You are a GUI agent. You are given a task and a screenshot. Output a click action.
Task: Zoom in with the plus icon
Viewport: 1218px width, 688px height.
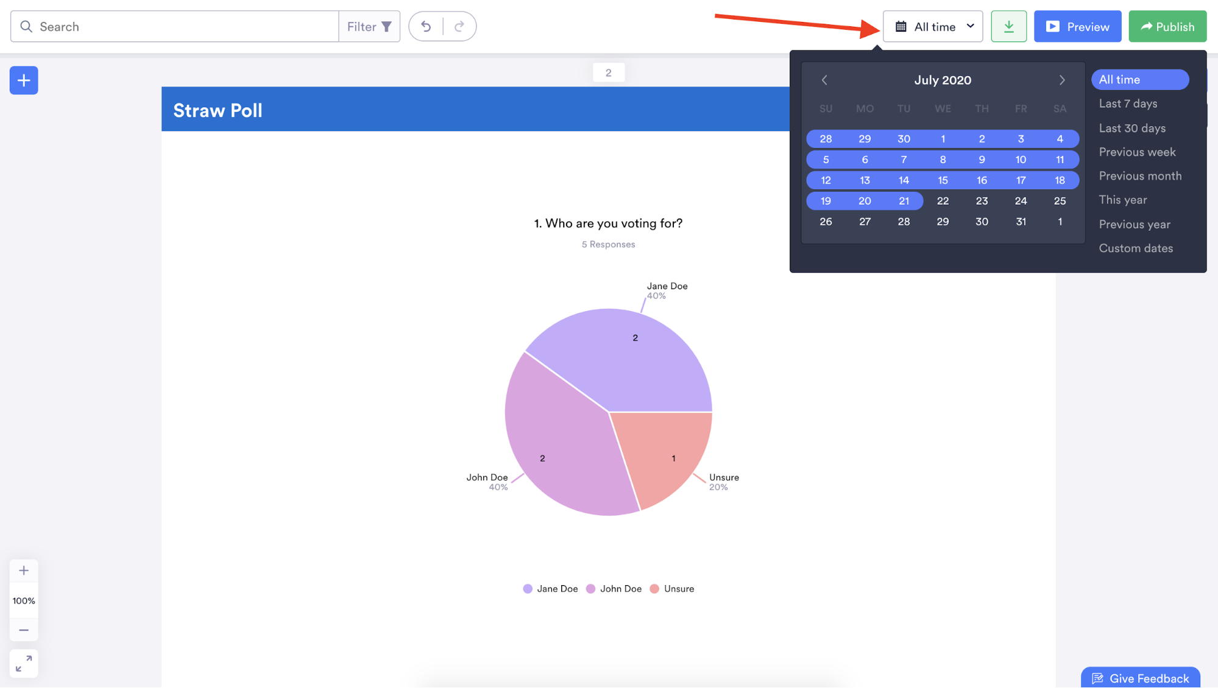(x=24, y=570)
